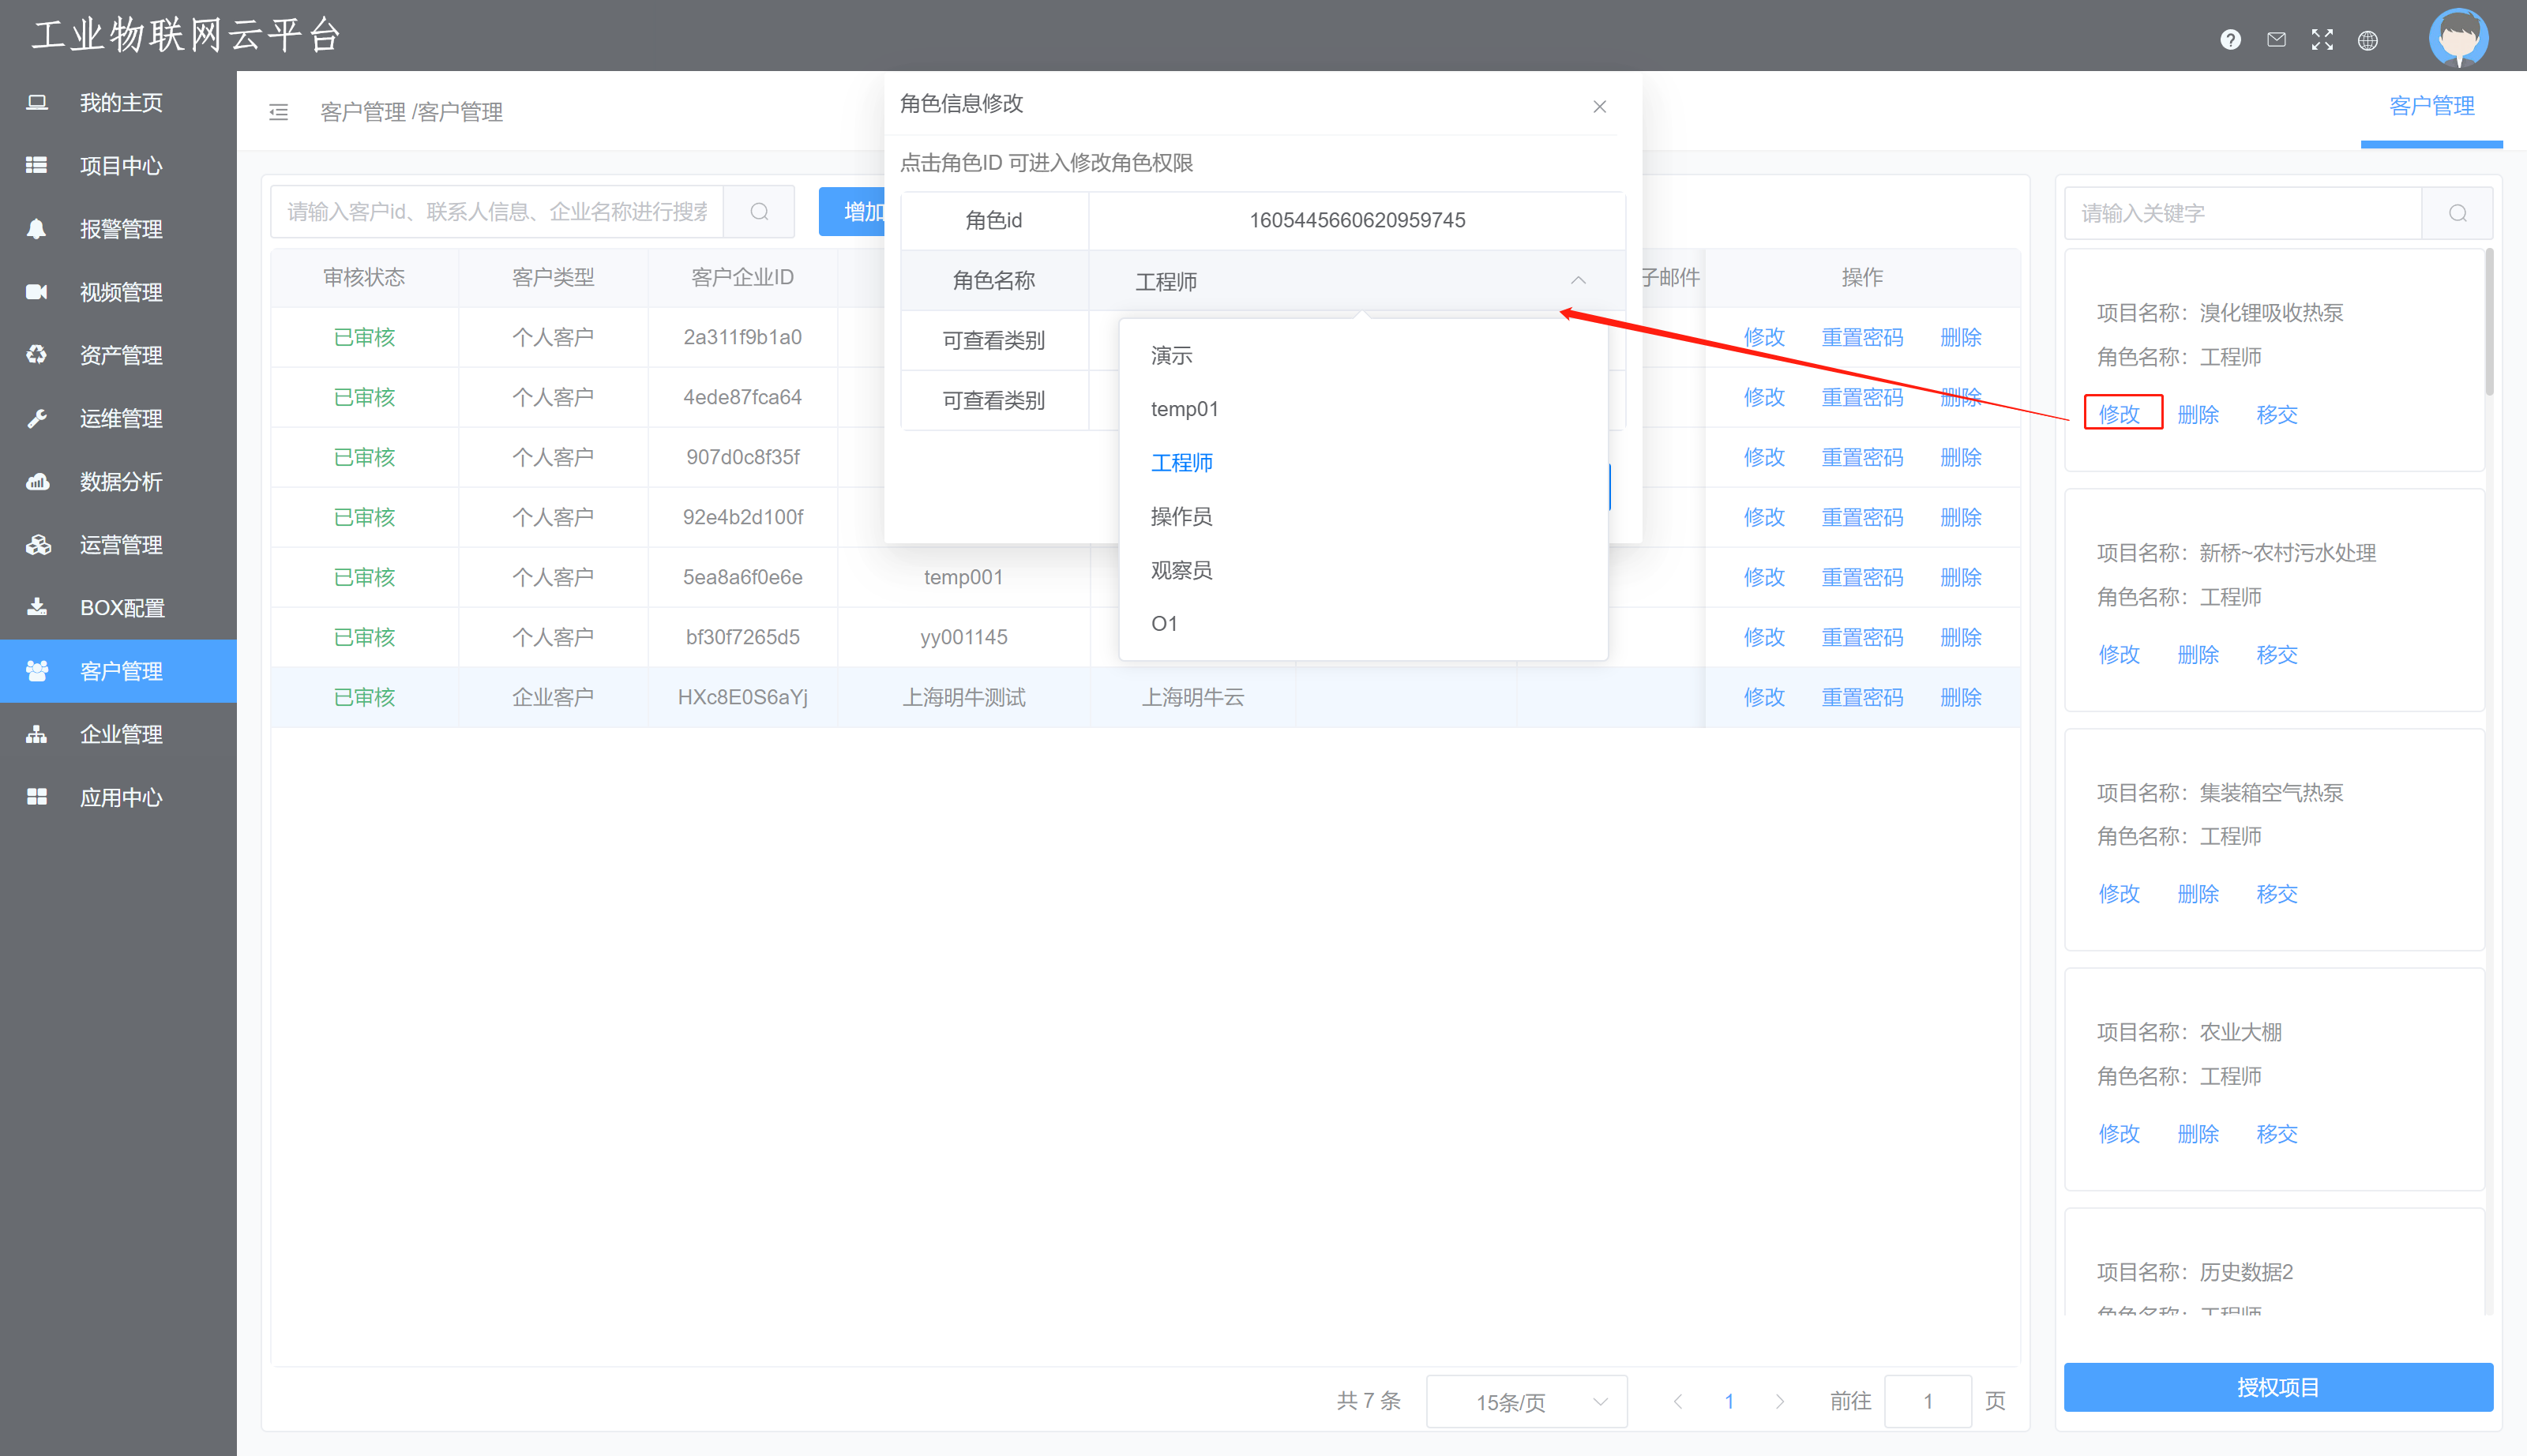Click the 企业客户 cell
This screenshot has height=1456, width=2527.
[553, 697]
